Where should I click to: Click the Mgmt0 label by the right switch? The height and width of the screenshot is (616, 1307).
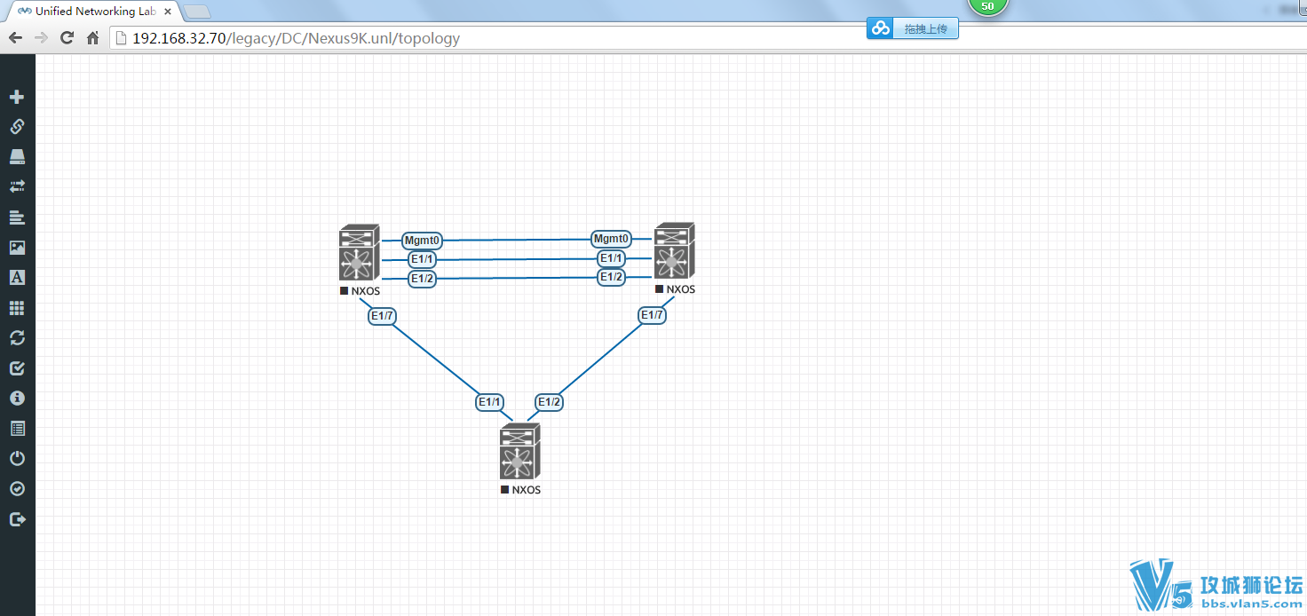tap(611, 239)
